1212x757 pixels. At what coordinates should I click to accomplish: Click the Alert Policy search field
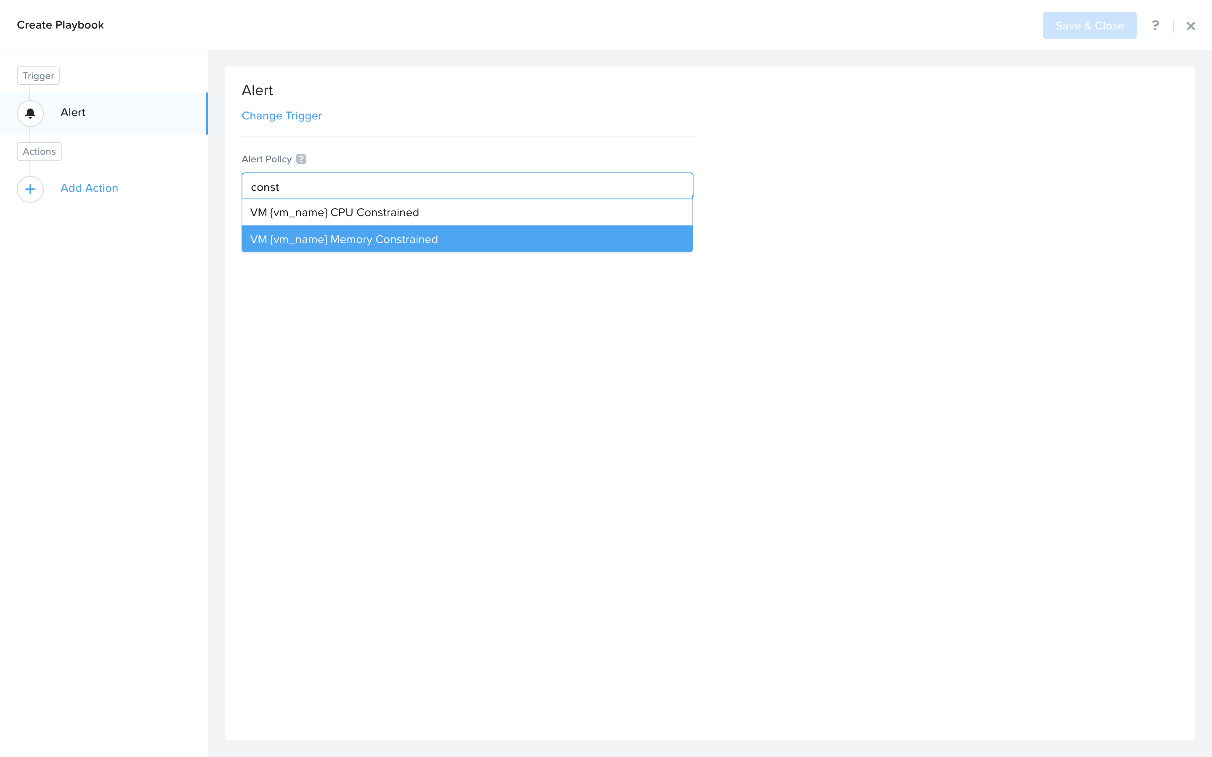tap(467, 186)
